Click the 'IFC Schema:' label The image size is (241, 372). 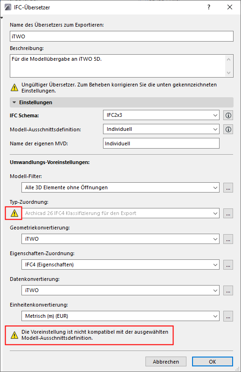[x=24, y=115]
